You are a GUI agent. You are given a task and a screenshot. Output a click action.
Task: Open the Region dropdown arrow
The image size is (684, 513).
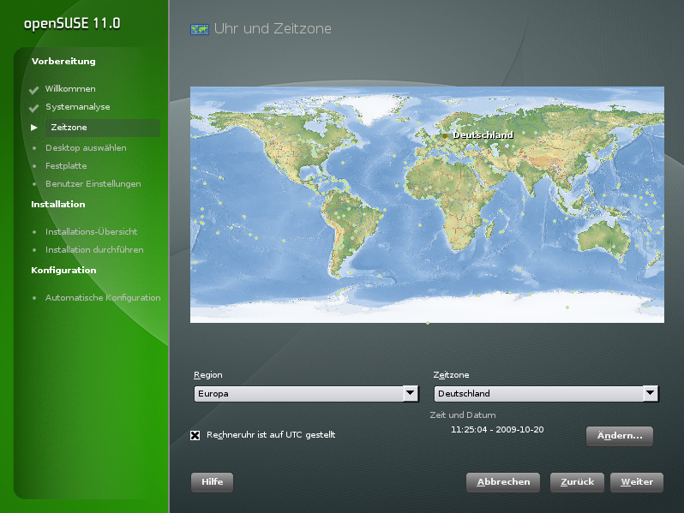click(410, 393)
